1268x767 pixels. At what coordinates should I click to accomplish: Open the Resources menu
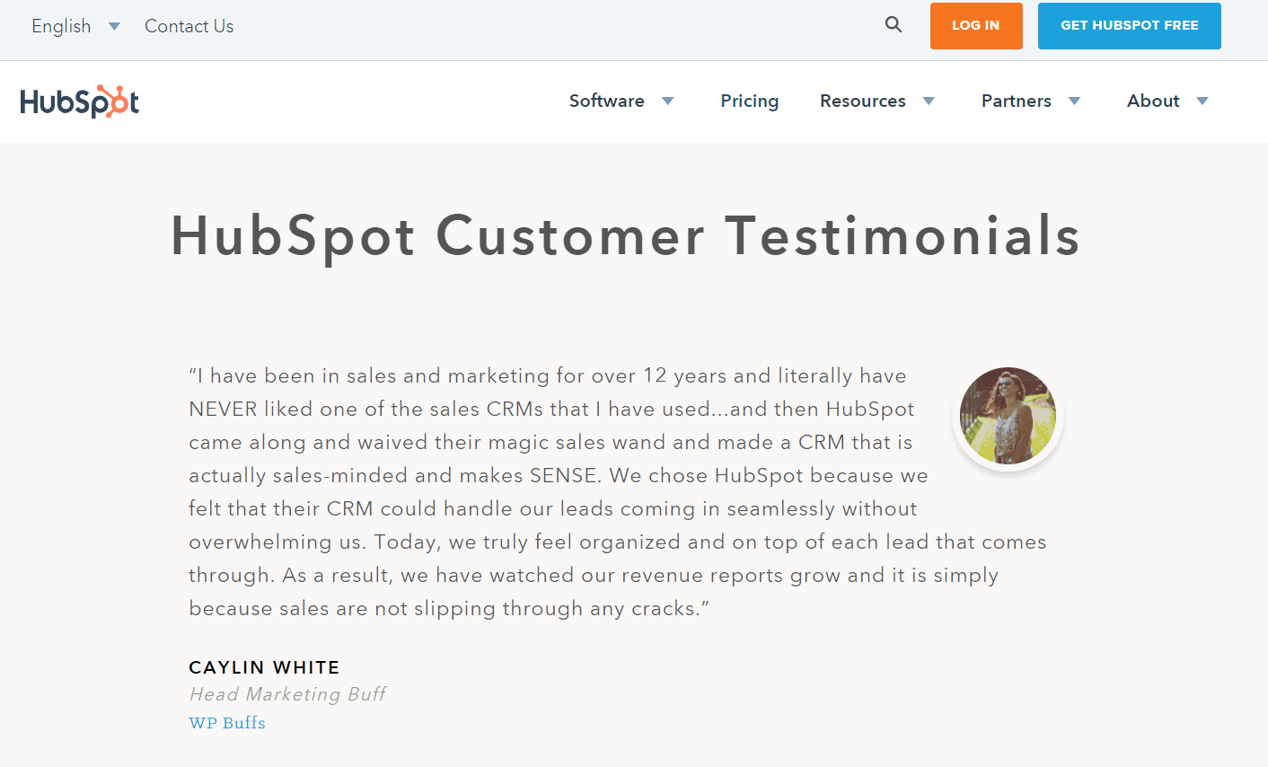tap(862, 101)
